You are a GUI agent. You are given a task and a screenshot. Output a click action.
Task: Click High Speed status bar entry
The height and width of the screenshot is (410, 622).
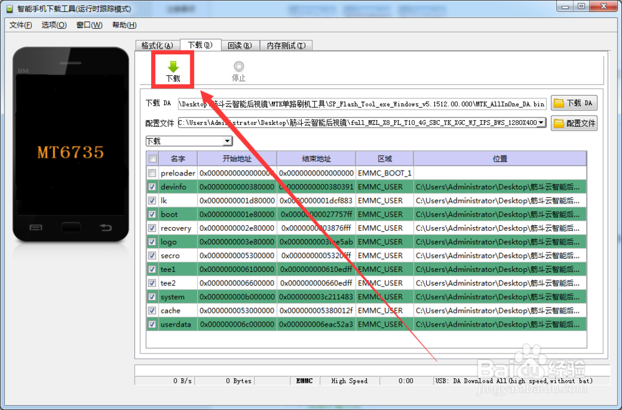point(350,381)
